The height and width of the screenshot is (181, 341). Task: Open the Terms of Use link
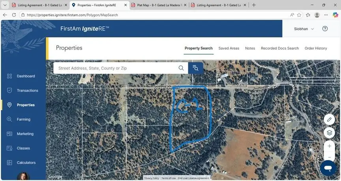pyautogui.click(x=168, y=178)
